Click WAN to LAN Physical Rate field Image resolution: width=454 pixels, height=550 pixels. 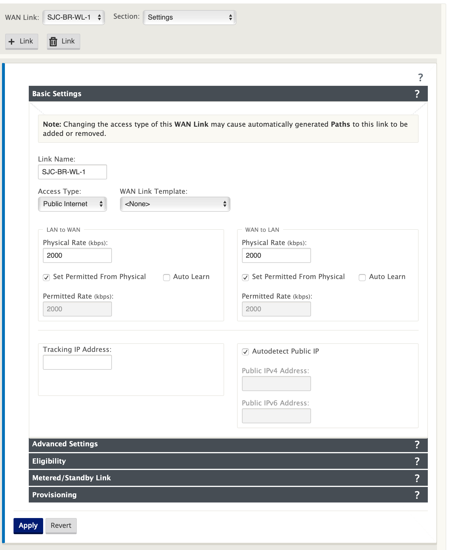point(276,255)
